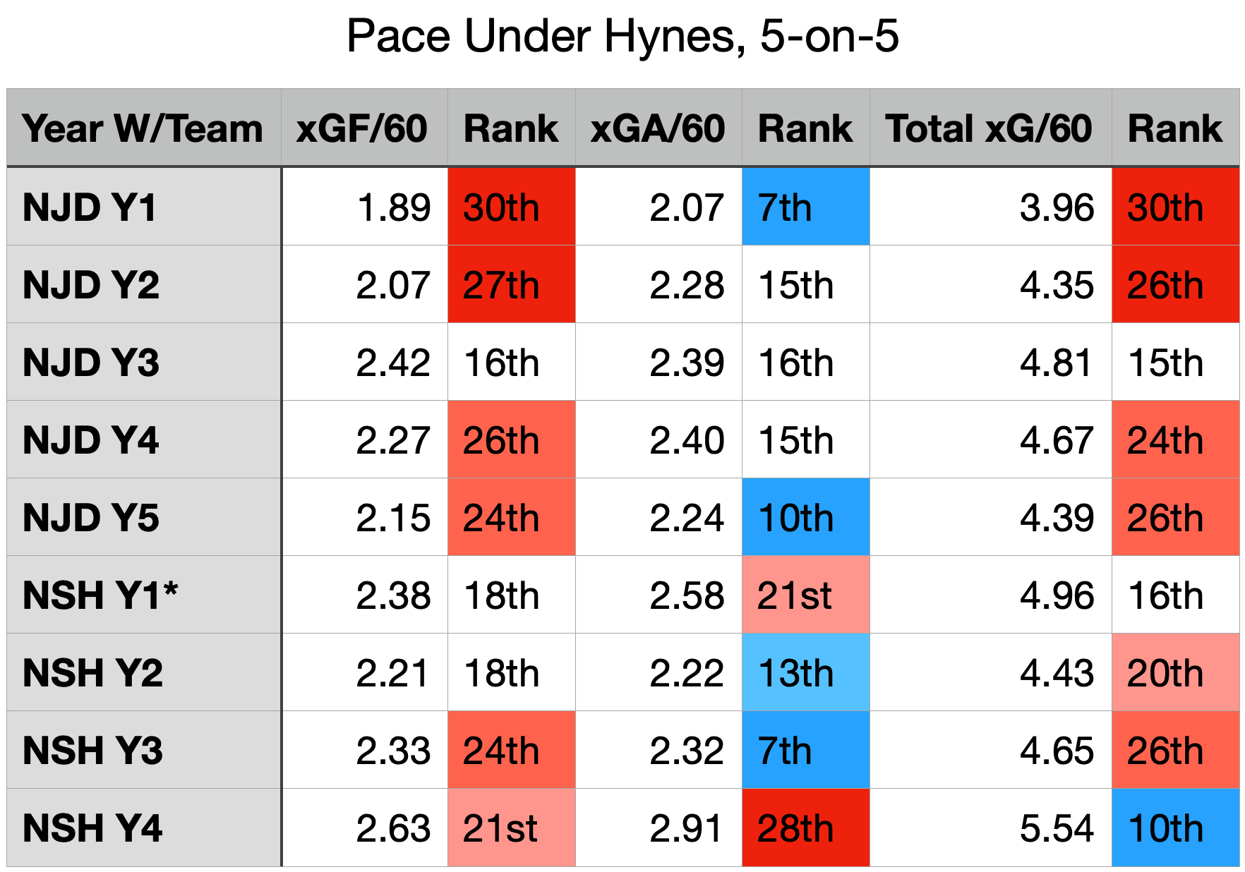Click the 2.91 xGA/60 value cell
The image size is (1245, 872).
(x=686, y=828)
